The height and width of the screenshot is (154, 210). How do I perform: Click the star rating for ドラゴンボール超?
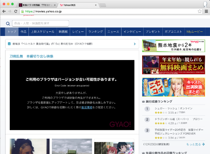[x=161, y=123]
